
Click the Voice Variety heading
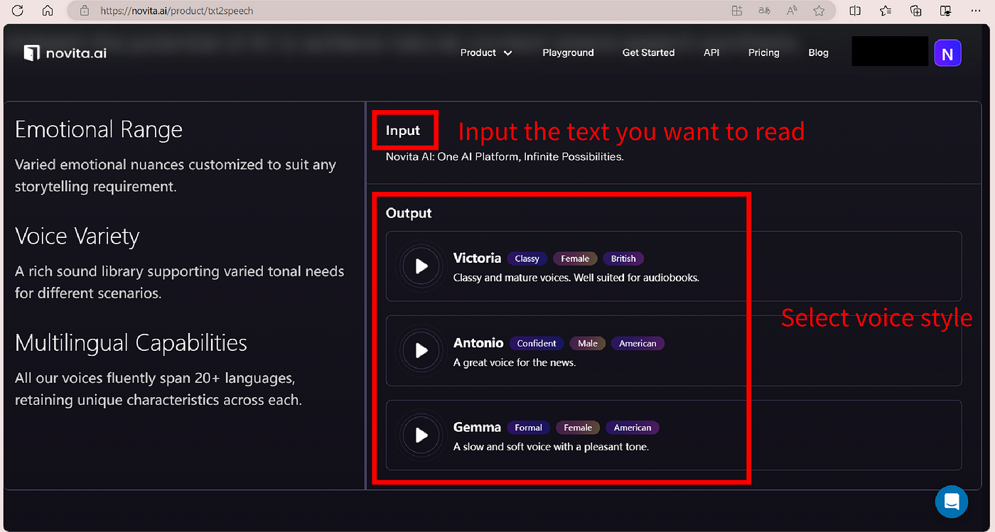77,236
